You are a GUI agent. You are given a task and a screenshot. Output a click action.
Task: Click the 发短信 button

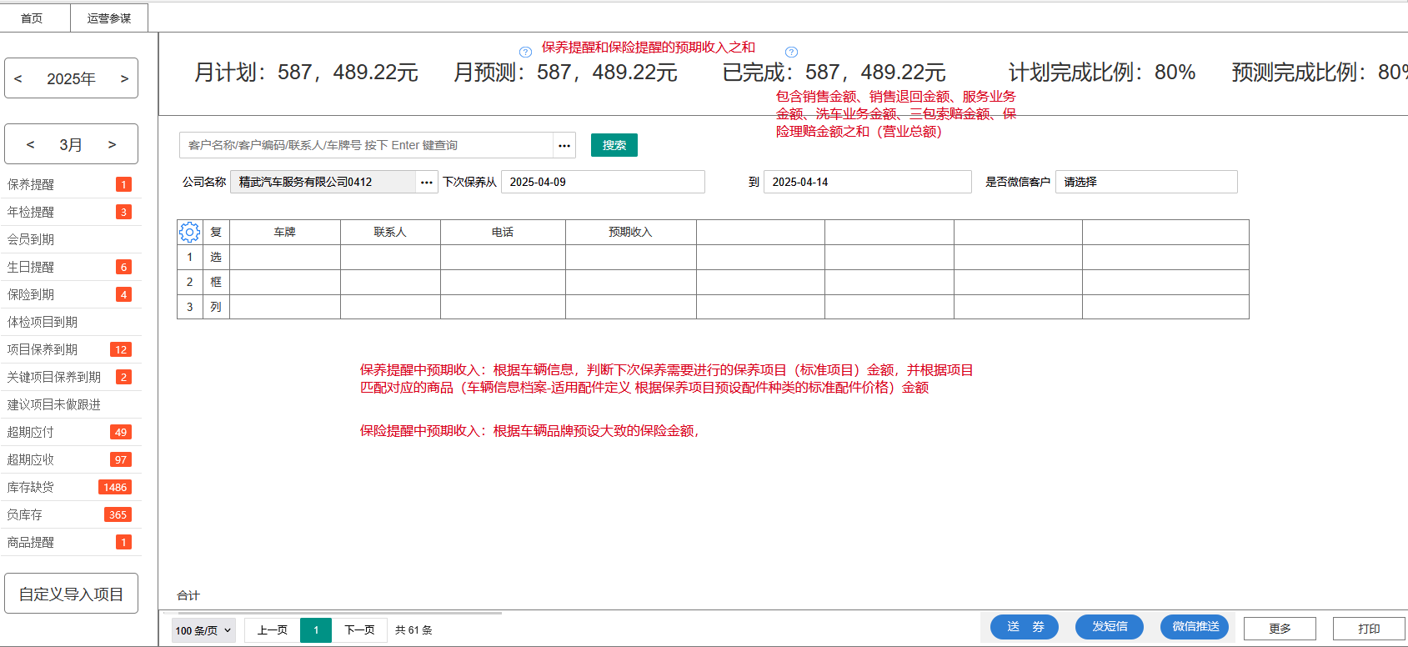[1109, 627]
